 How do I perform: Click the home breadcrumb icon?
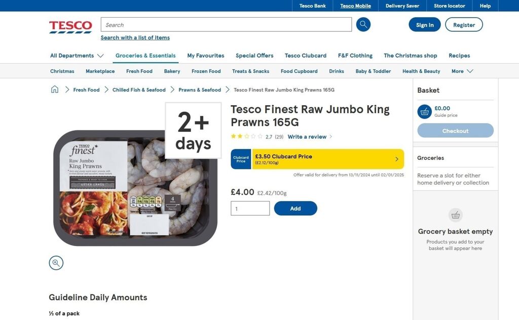point(55,89)
